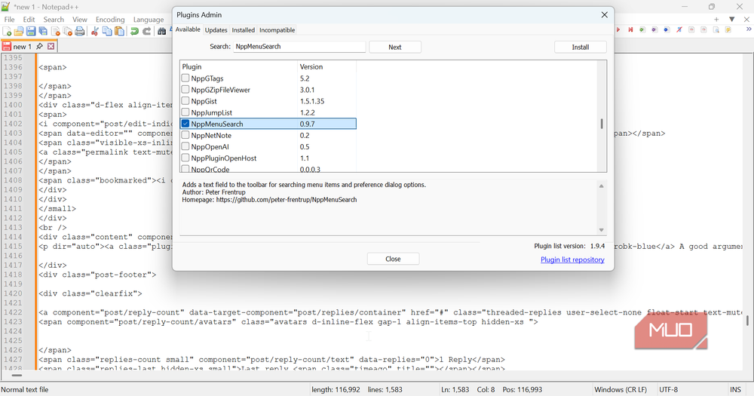Click the purple arrow document toolbar icon
The image size is (754, 396).
(x=654, y=30)
